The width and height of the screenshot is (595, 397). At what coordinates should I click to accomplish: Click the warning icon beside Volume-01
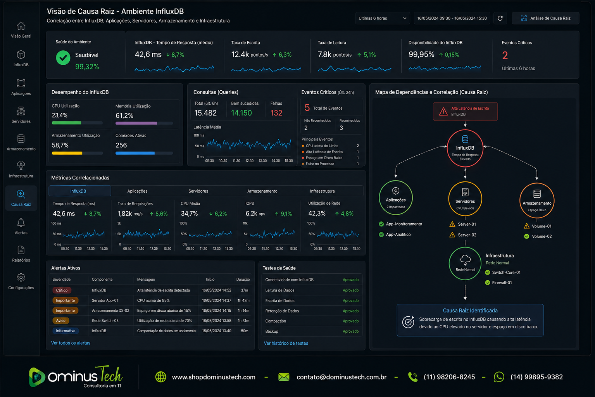point(526,226)
